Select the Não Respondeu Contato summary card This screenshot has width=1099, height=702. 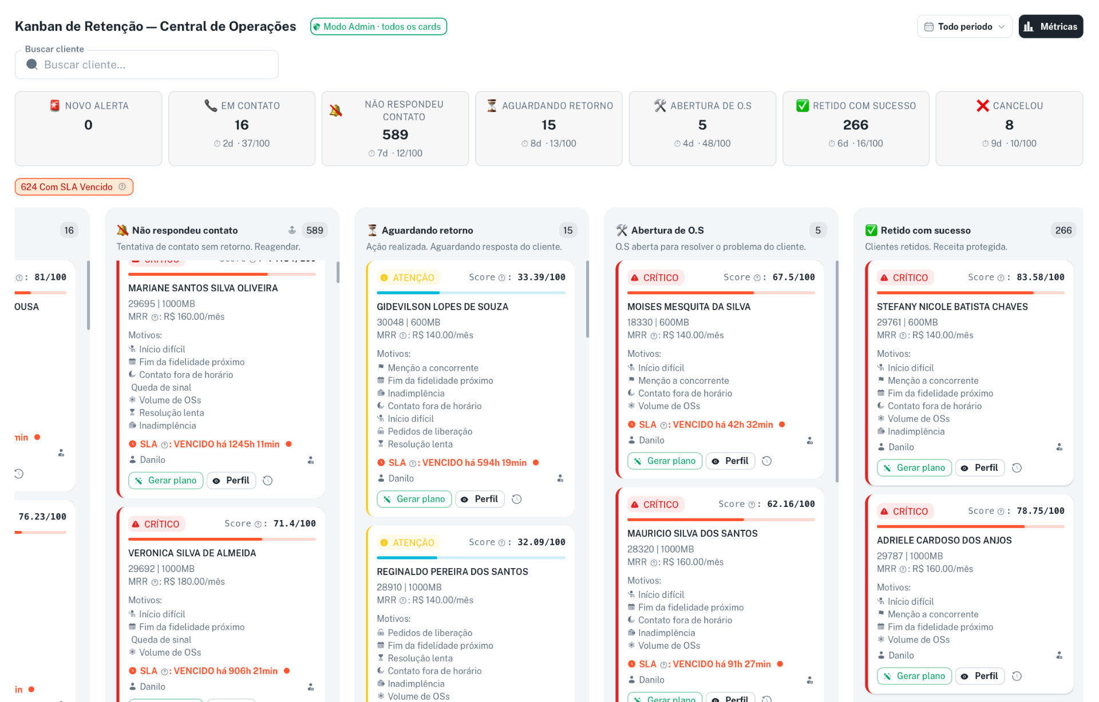[x=395, y=128]
